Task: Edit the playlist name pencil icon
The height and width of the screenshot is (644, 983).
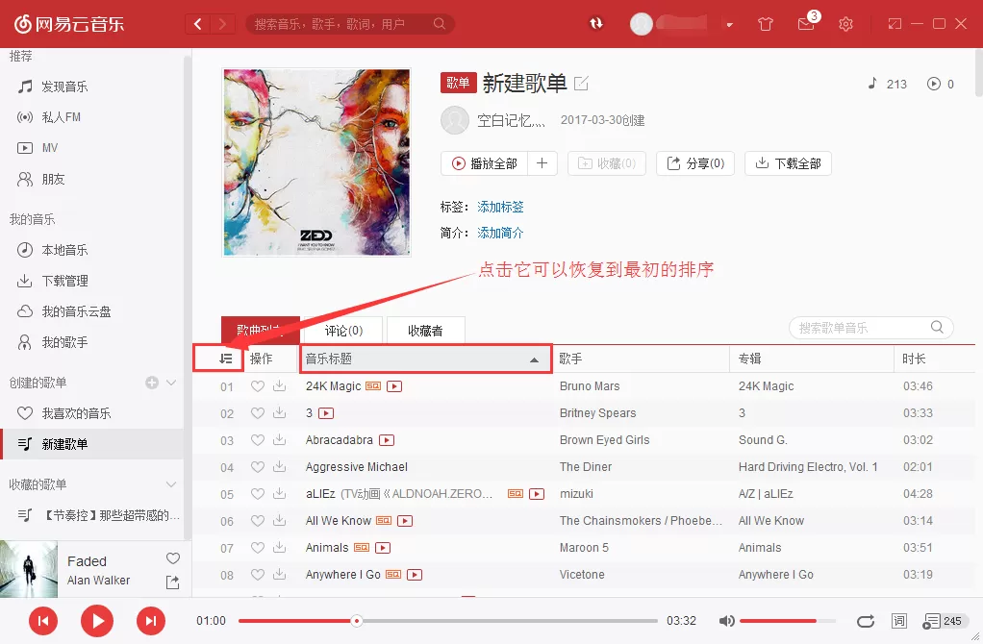Action: [581, 84]
